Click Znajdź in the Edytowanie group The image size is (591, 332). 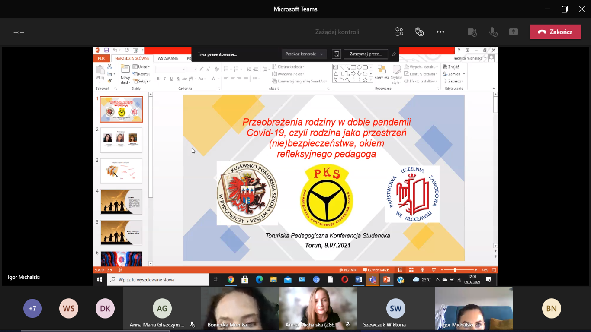click(x=451, y=67)
